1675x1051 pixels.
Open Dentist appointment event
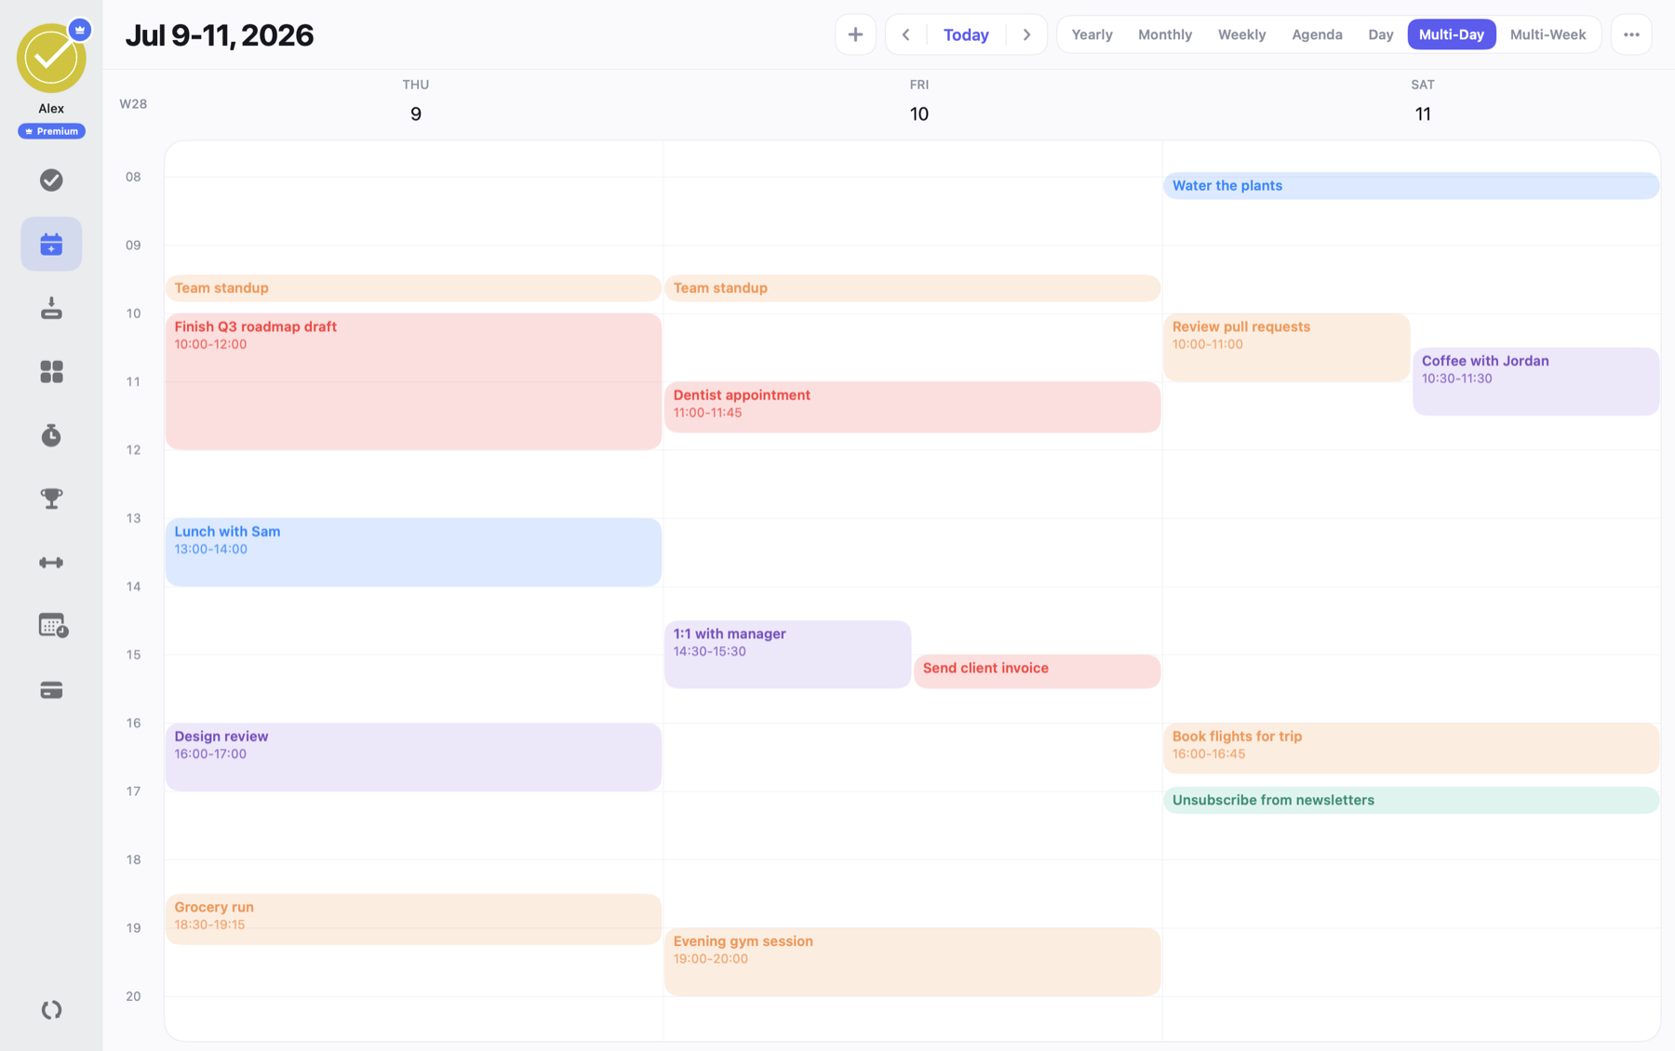pos(912,407)
